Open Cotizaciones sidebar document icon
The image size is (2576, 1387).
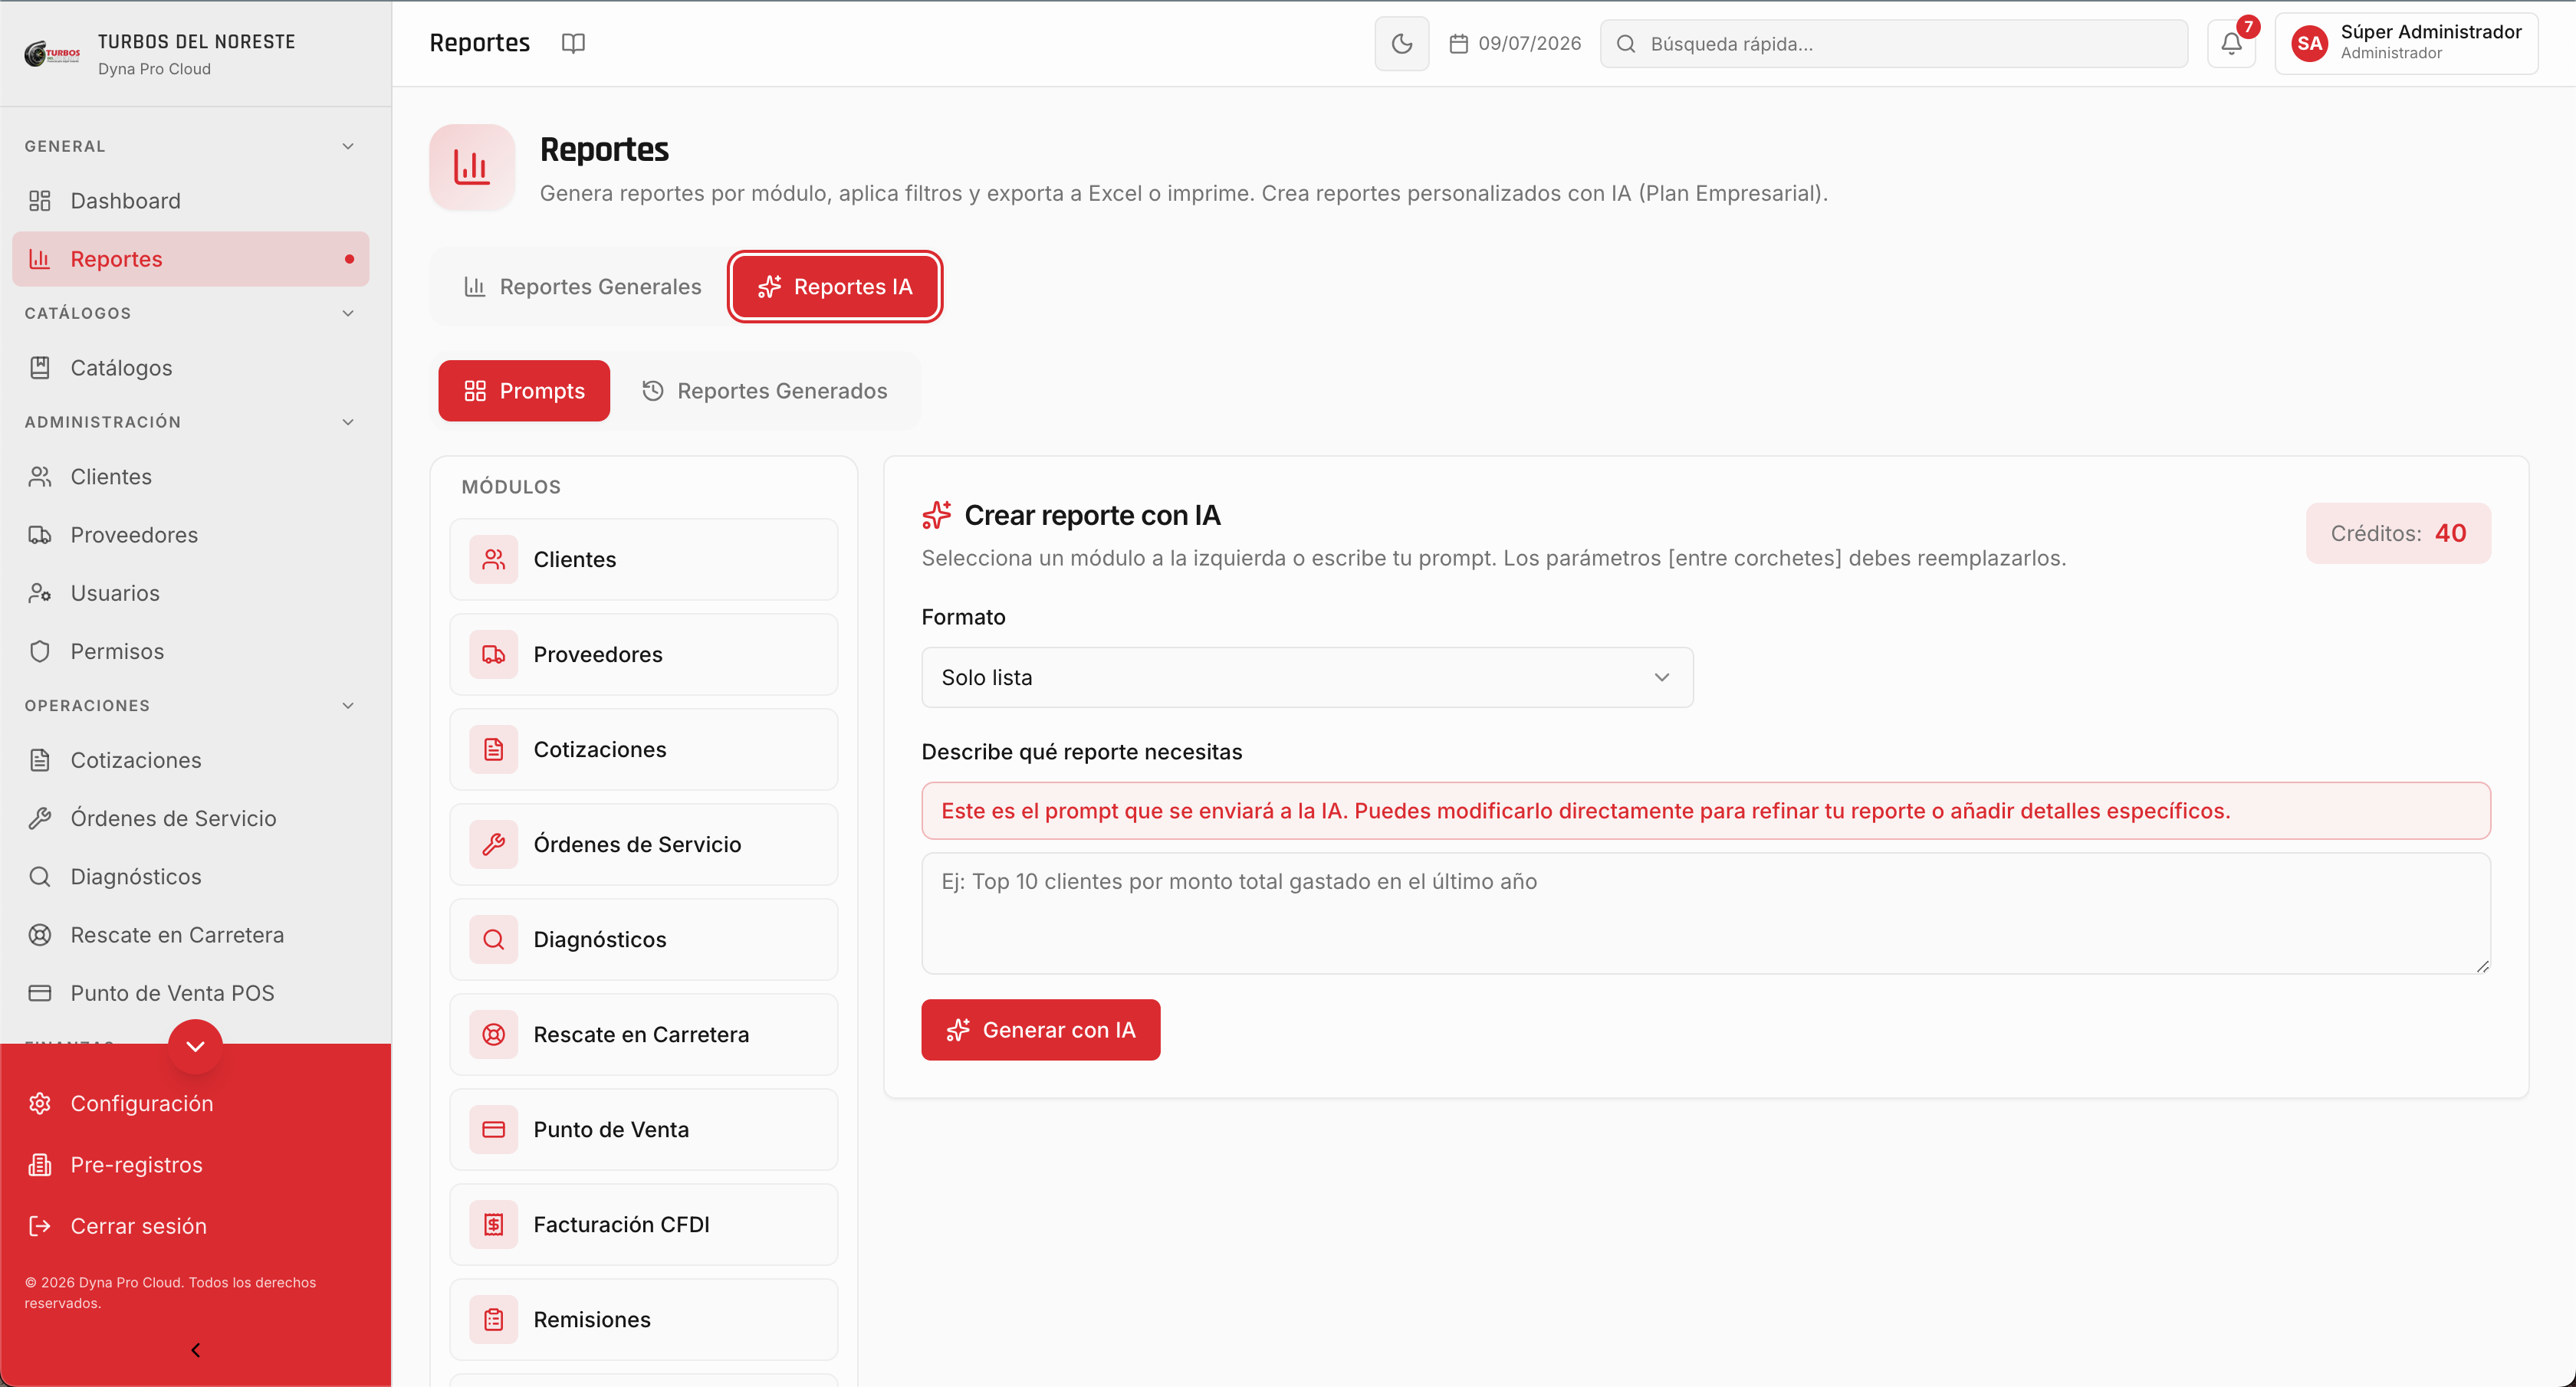(40, 760)
